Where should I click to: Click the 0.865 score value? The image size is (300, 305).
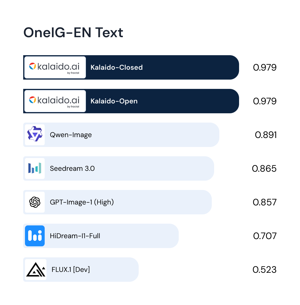264,168
